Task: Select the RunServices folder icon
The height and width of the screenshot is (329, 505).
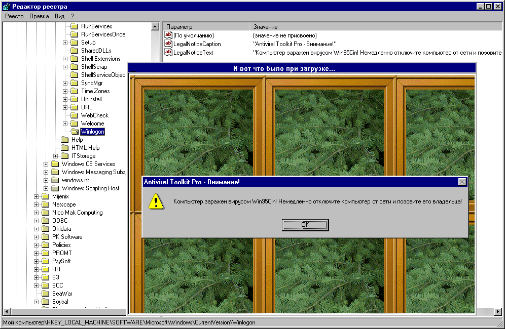Action: [75, 26]
